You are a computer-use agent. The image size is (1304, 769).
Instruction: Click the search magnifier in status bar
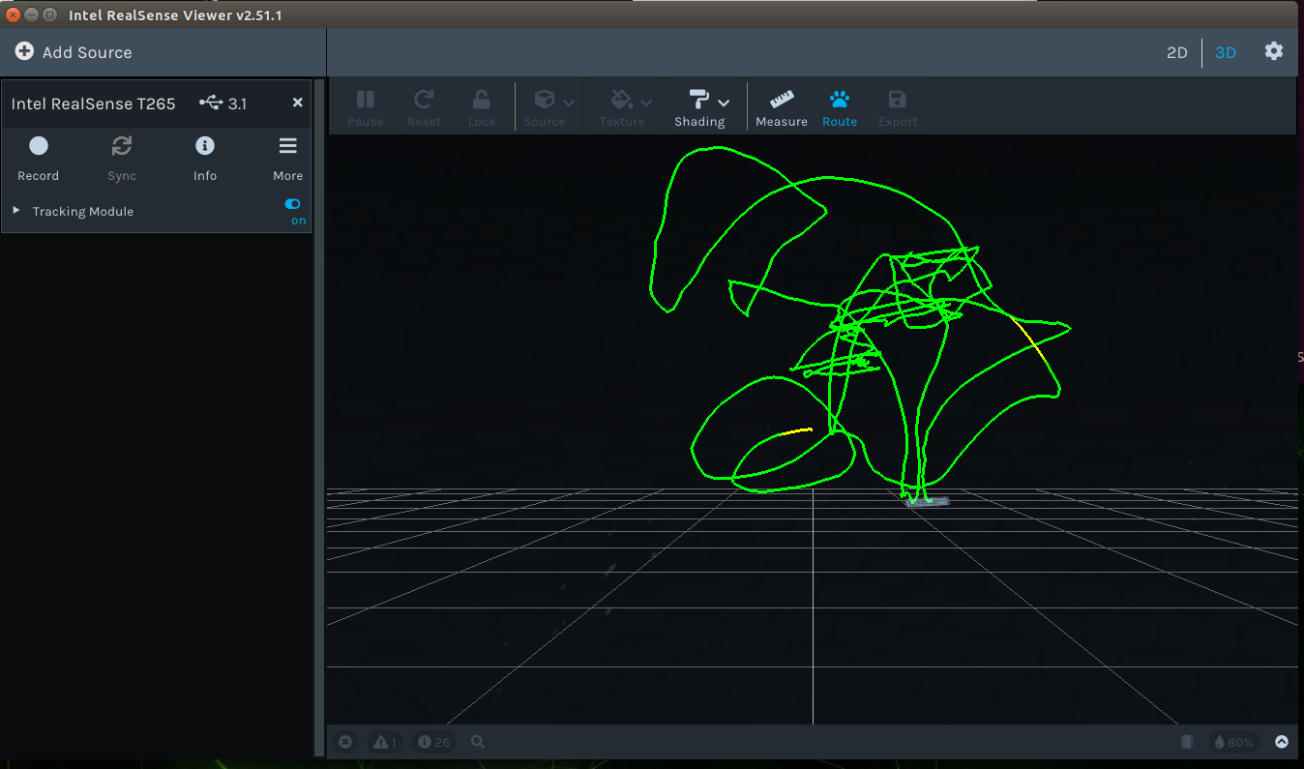pos(478,742)
